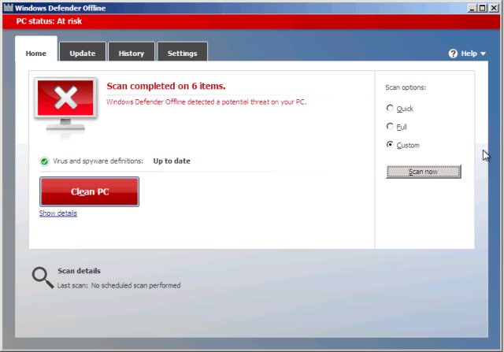Image resolution: width=504 pixels, height=352 pixels.
Task: Click the Help question mark icon
Action: coord(453,54)
